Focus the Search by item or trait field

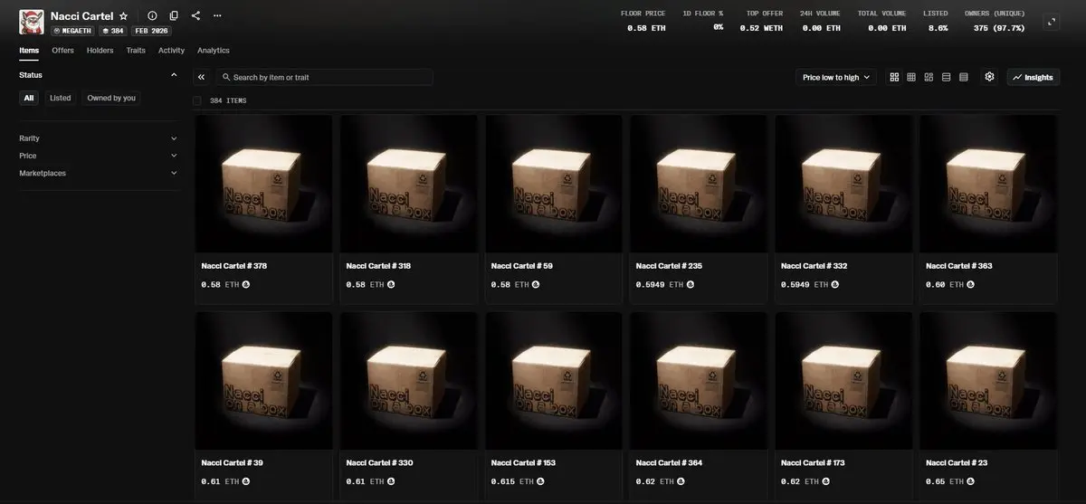click(324, 78)
